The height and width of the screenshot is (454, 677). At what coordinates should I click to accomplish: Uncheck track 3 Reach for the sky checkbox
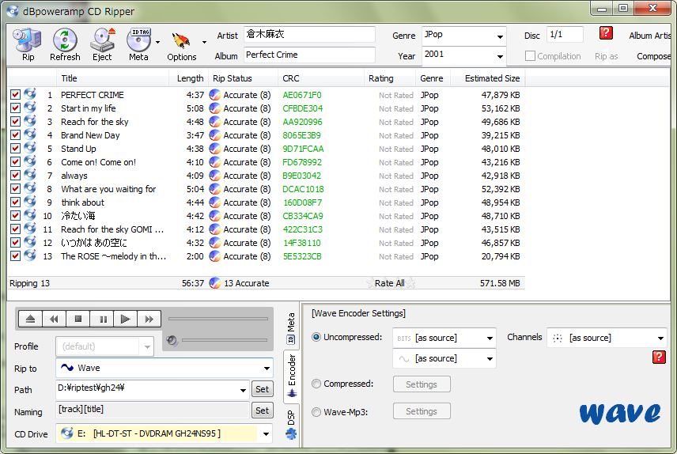(x=15, y=121)
